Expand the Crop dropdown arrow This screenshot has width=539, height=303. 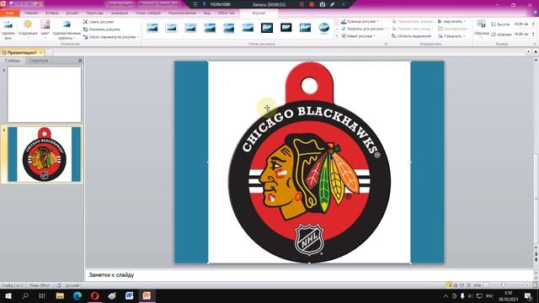(x=482, y=37)
